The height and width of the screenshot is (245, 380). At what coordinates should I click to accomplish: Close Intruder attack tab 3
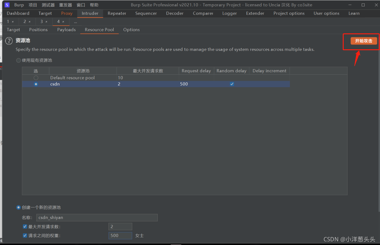pos(46,22)
